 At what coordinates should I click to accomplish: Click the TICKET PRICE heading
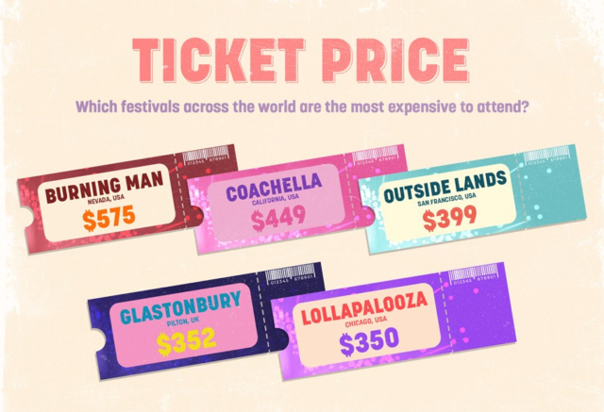tap(301, 60)
